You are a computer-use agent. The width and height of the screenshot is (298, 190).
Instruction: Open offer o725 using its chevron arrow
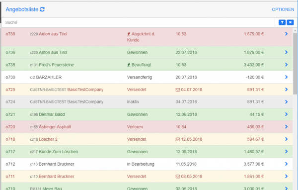286,90
